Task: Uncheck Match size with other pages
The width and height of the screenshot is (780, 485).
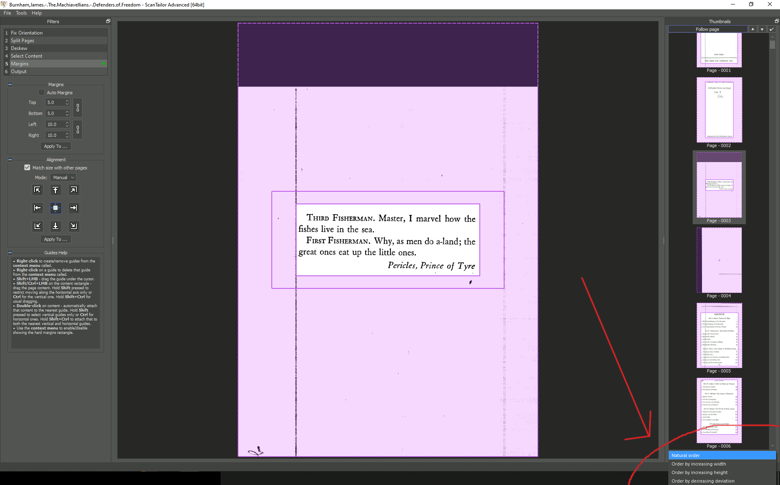Action: coord(27,168)
